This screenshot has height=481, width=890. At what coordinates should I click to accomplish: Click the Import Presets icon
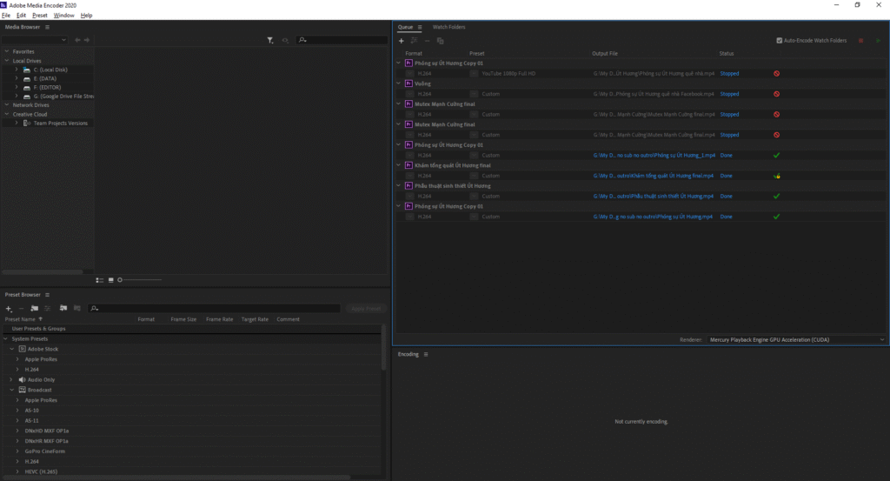pos(63,309)
